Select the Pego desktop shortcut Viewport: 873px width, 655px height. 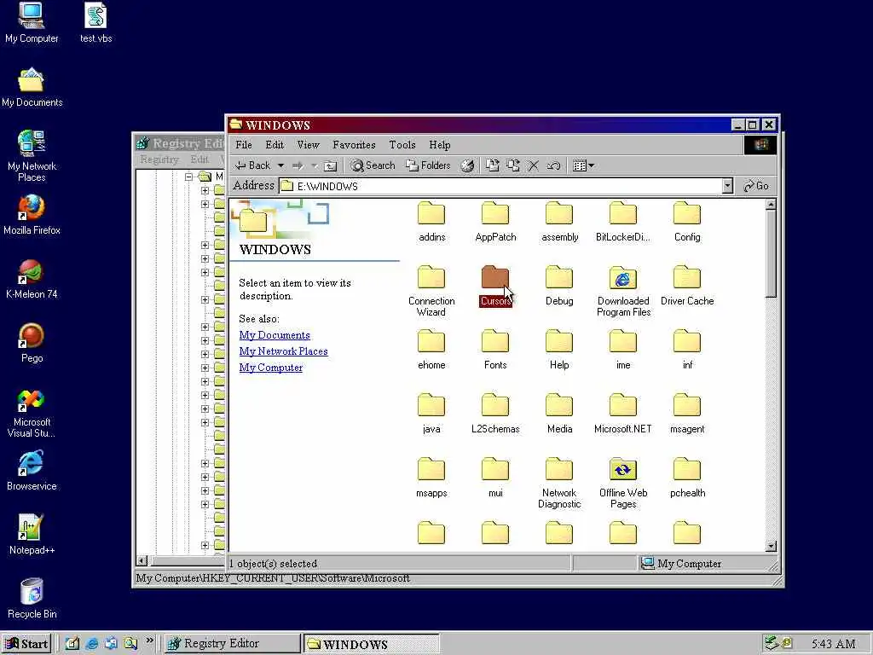(x=32, y=343)
